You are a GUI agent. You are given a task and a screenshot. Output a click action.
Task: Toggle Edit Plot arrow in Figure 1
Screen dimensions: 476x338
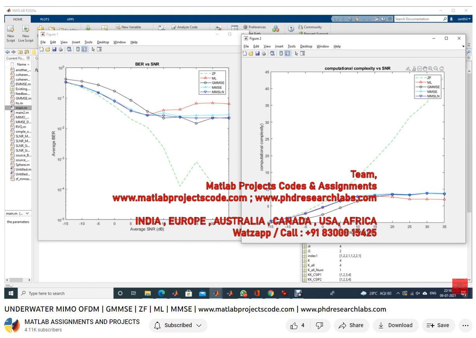coord(93,49)
